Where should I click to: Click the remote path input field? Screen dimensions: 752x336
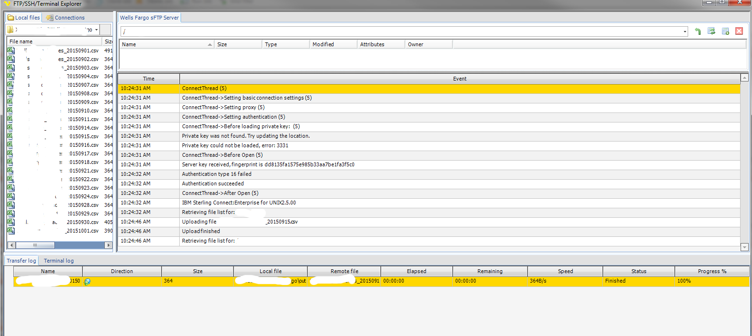tap(400, 31)
